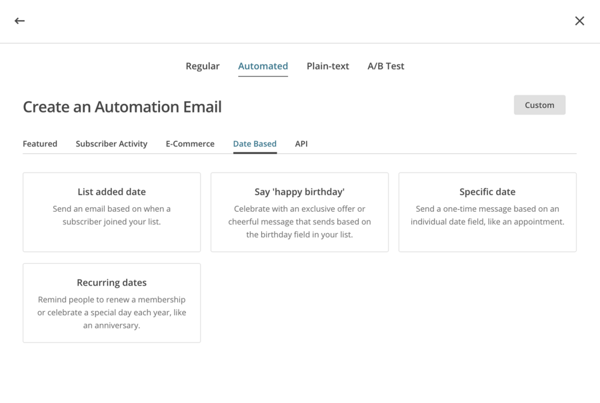Image resolution: width=600 pixels, height=403 pixels.
Task: Open the API automation category
Action: pyautogui.click(x=301, y=144)
